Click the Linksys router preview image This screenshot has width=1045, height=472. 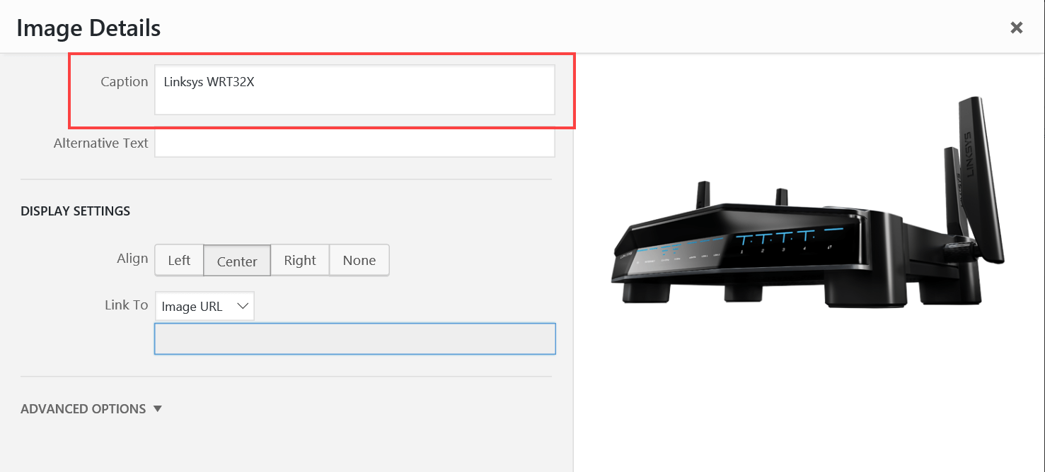pos(808,203)
